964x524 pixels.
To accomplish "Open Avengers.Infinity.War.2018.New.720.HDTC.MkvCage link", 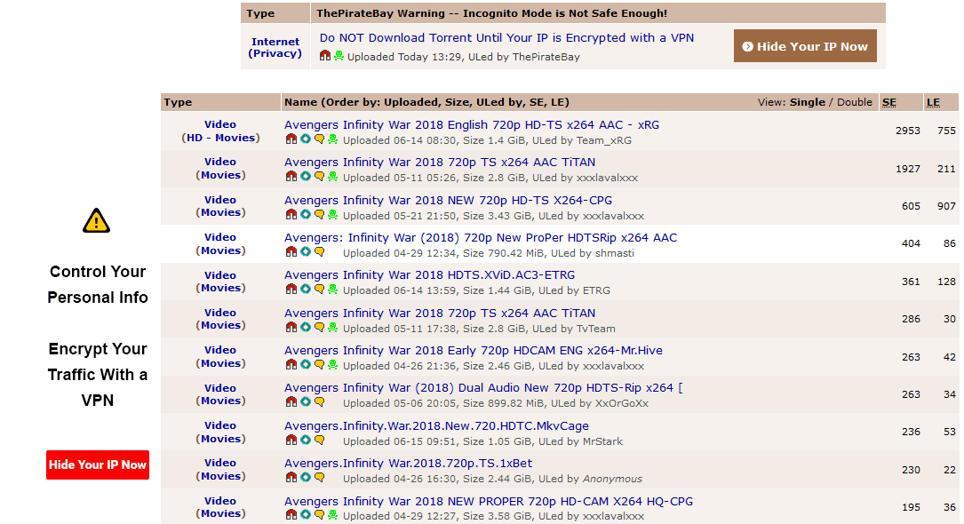I will [x=436, y=426].
